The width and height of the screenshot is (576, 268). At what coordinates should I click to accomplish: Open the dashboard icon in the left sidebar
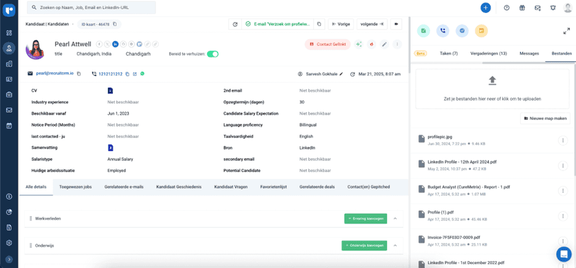(x=9, y=33)
